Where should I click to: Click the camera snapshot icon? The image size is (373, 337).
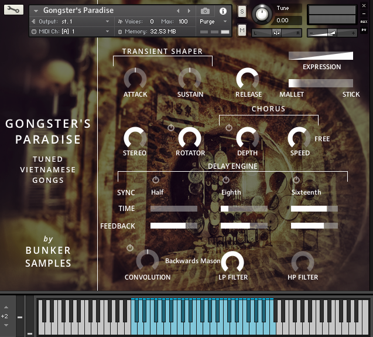pos(205,11)
